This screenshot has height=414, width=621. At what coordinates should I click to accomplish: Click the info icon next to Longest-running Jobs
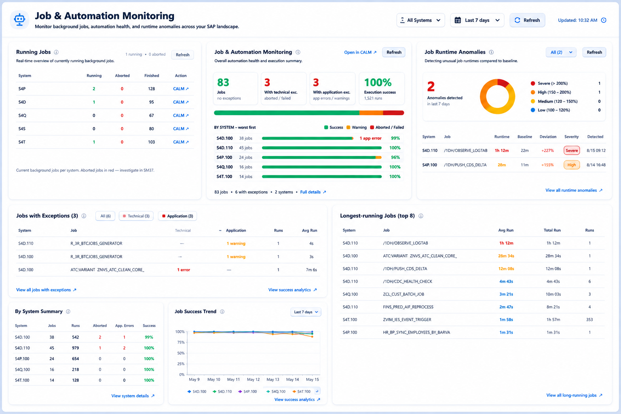coord(421,216)
